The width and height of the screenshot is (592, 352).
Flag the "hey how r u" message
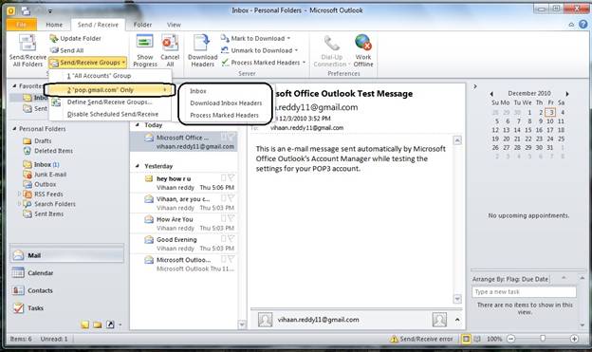click(x=231, y=177)
